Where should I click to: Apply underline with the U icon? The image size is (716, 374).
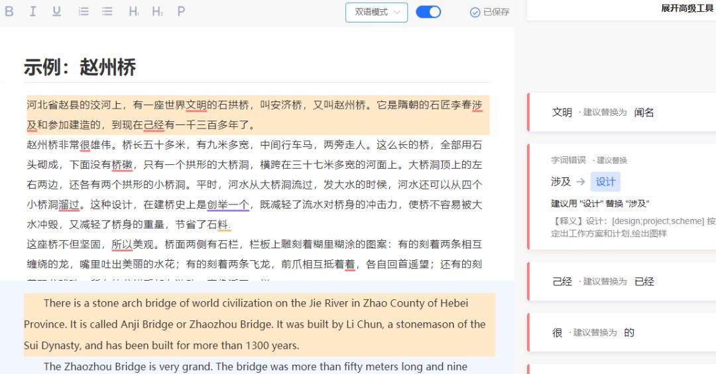click(56, 11)
